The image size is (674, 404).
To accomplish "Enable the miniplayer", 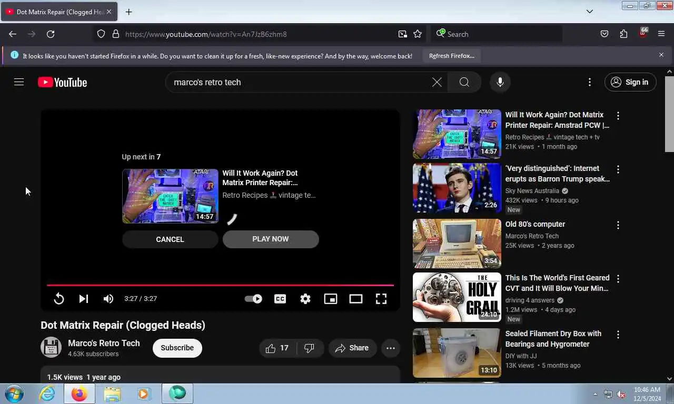I will tap(331, 299).
